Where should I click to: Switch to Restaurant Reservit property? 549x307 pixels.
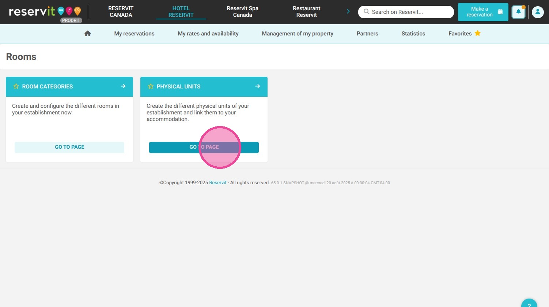pos(307,12)
